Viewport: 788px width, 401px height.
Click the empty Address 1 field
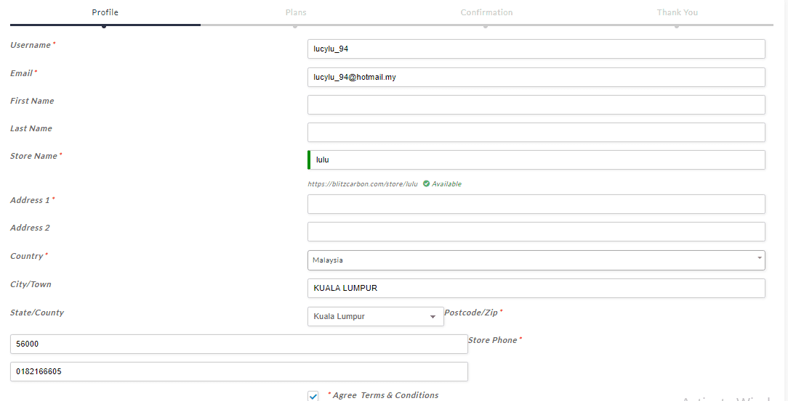click(x=536, y=204)
